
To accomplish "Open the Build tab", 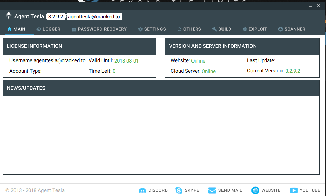I will pos(221,29).
